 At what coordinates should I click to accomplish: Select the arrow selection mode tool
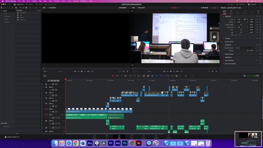click(x=113, y=76)
